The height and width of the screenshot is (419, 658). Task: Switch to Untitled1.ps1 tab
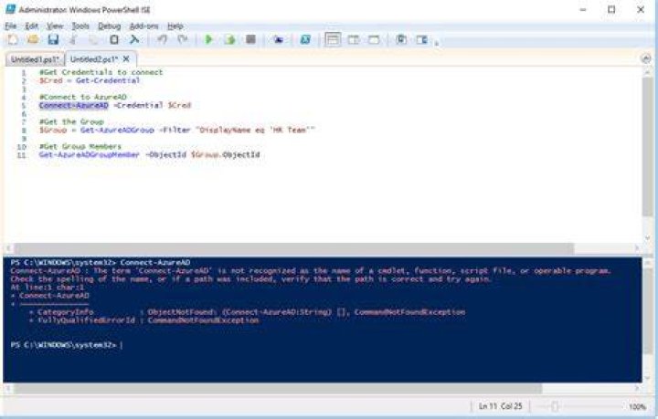pos(36,59)
